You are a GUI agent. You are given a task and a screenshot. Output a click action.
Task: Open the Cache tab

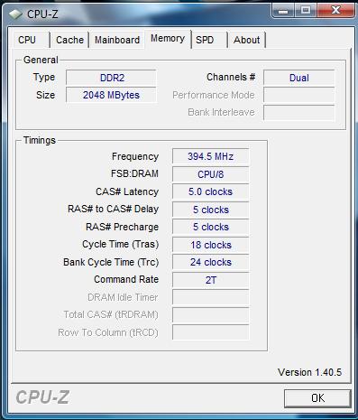click(69, 40)
